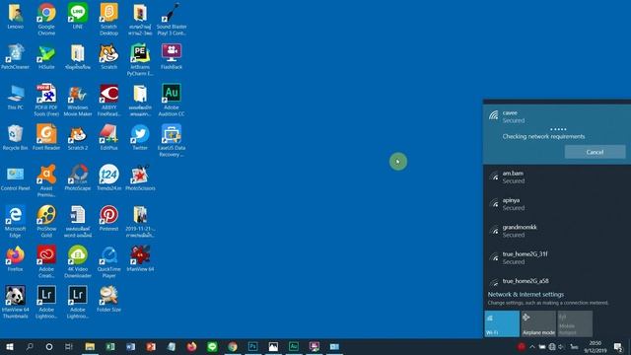
Task: Open File Explorer from the taskbar
Action: [x=90, y=346]
